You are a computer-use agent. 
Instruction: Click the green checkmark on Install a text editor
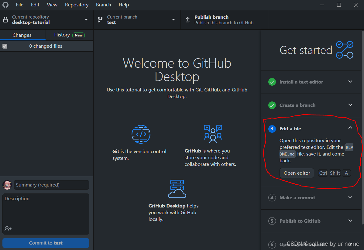click(x=272, y=82)
